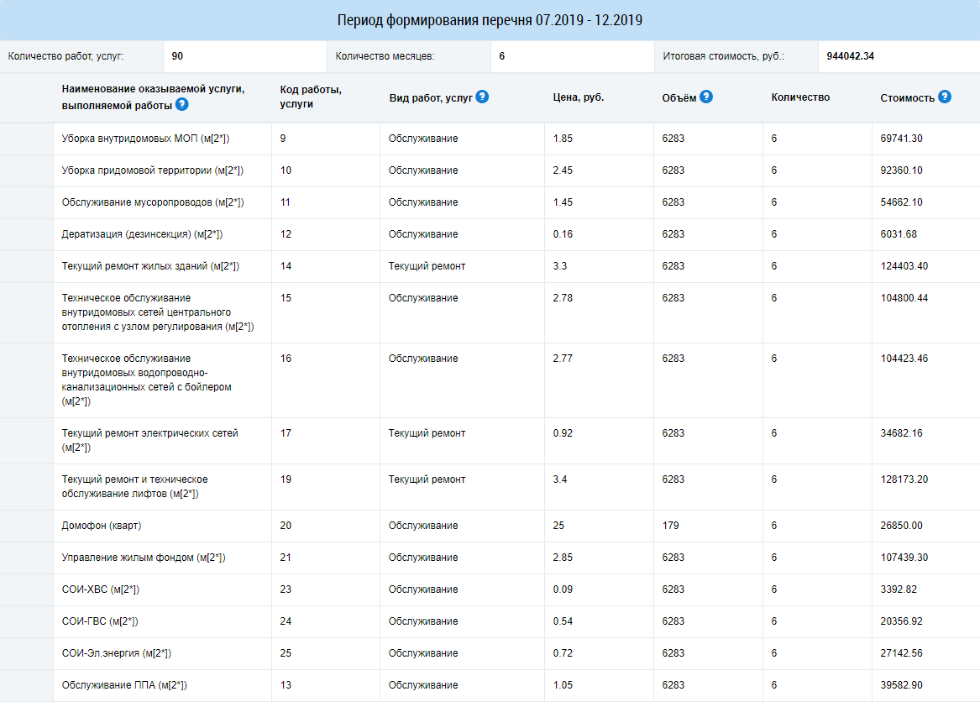The image size is (980, 702).
Task: Click lift repair and maintenance service name
Action: (134, 487)
